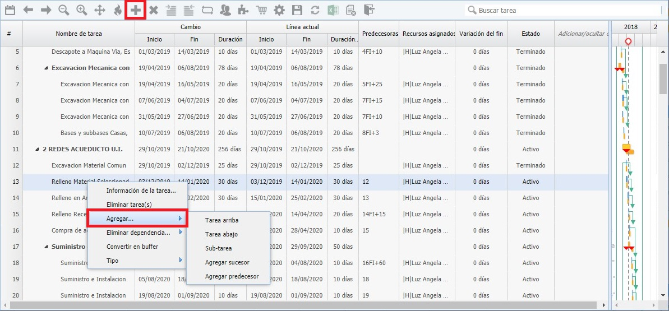Click the 'Nombre de tarea' column header
Screen dimensions: 669x311
coord(79,33)
